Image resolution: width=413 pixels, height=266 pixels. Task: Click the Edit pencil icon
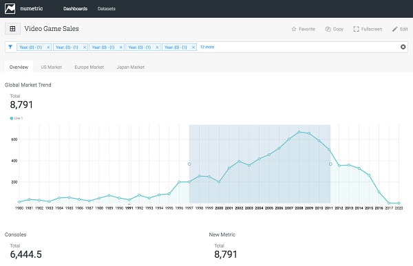point(394,29)
